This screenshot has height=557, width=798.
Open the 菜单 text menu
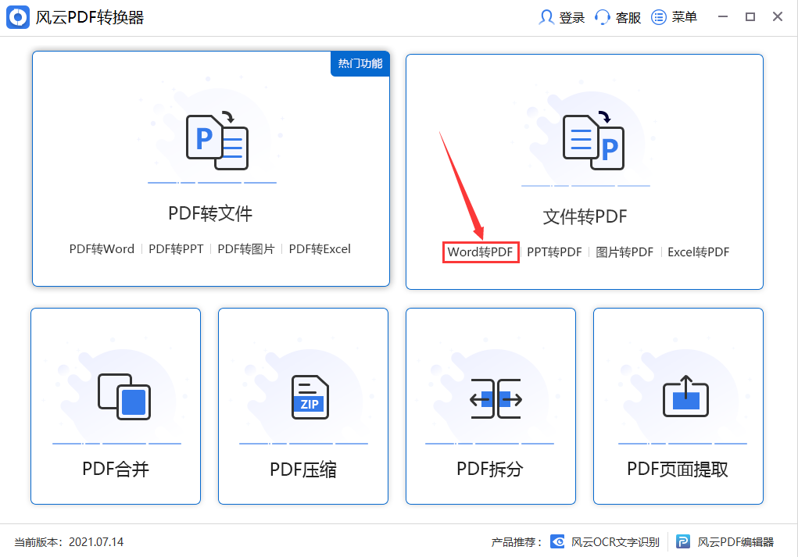(684, 17)
